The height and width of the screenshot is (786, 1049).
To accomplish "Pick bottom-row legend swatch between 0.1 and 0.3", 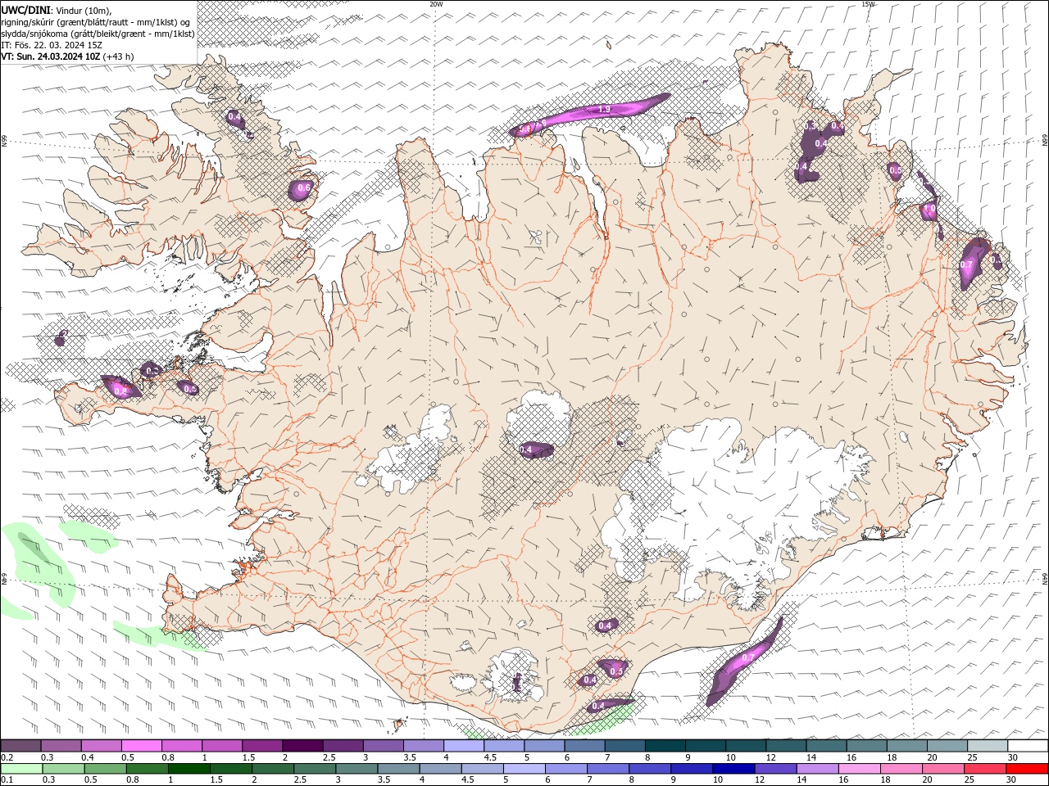I will coord(20,769).
